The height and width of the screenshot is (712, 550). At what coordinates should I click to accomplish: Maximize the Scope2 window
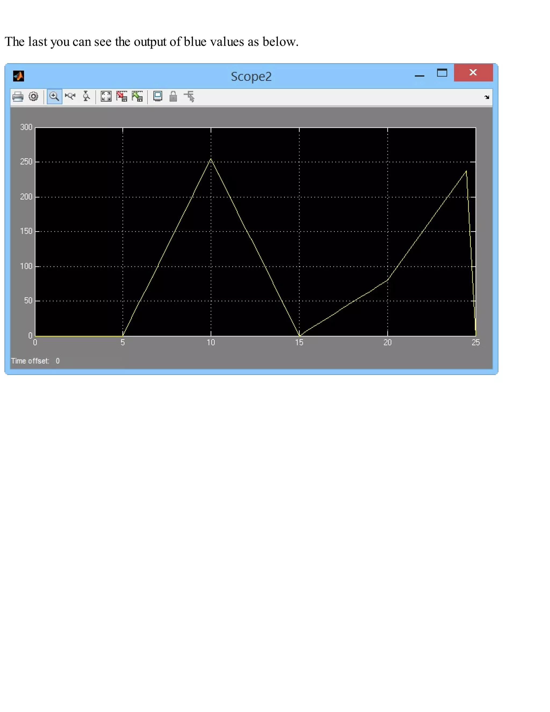[442, 73]
